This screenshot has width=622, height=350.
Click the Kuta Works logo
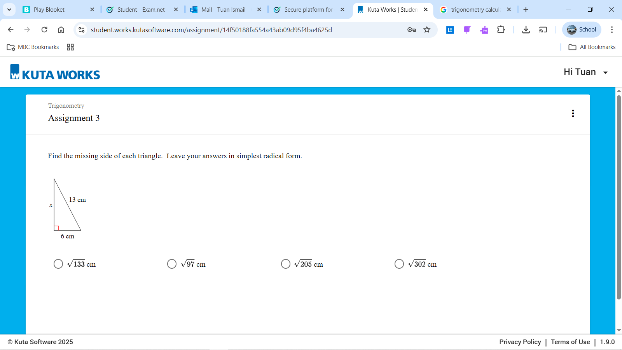55,73
